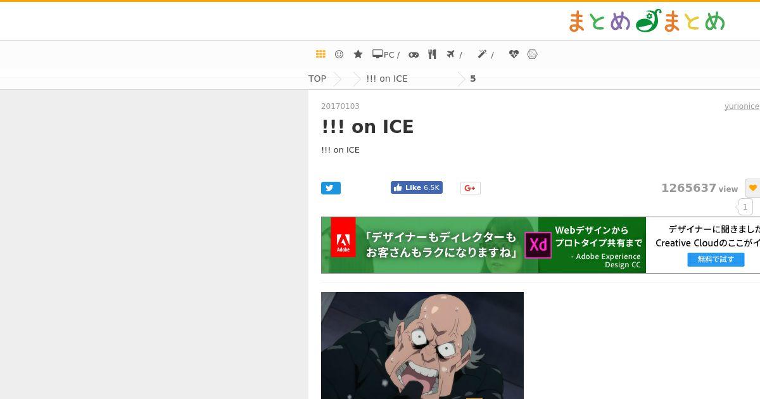
Task: Open the matome-matome site logo
Action: point(646,21)
